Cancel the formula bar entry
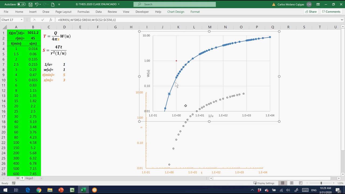The height and width of the screenshot is (194, 345). (34, 20)
